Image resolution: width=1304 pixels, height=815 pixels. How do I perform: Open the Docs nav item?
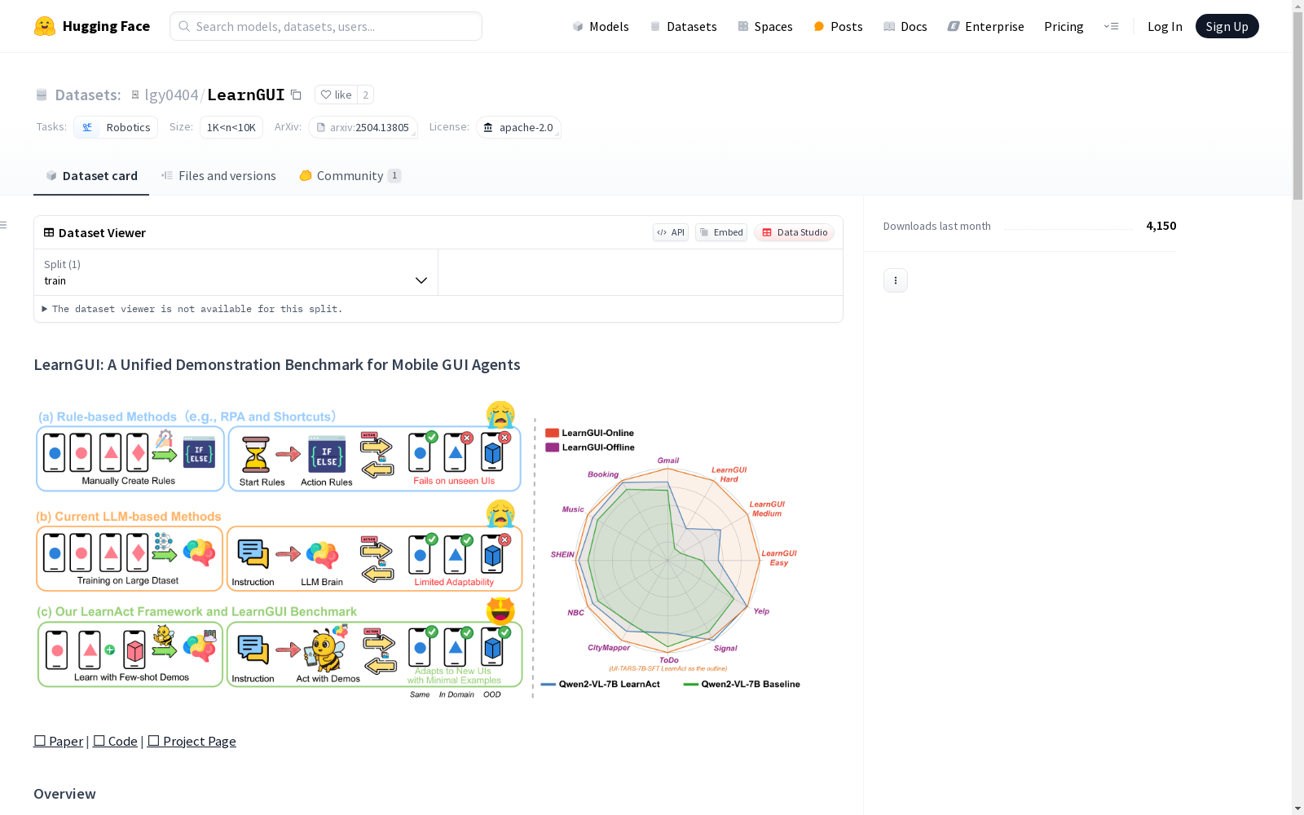tap(905, 26)
